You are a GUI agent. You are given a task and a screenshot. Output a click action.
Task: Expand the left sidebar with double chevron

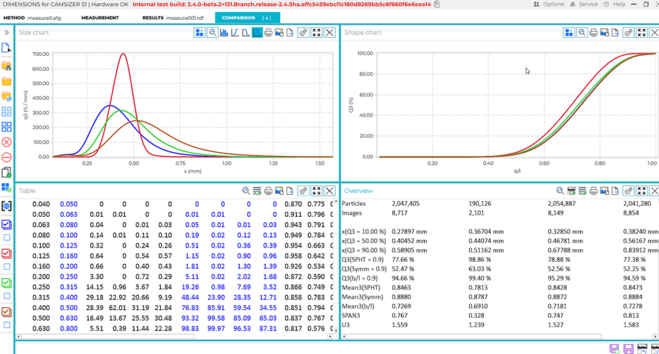coord(6,32)
